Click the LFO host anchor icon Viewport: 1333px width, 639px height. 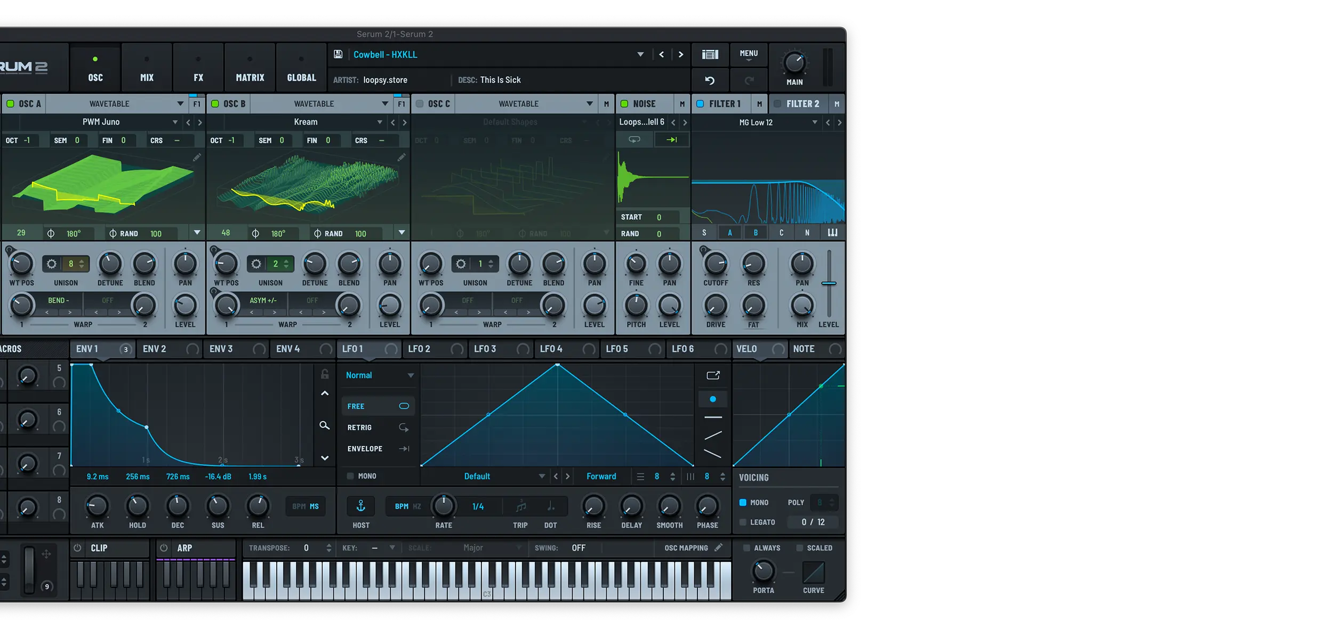[361, 506]
